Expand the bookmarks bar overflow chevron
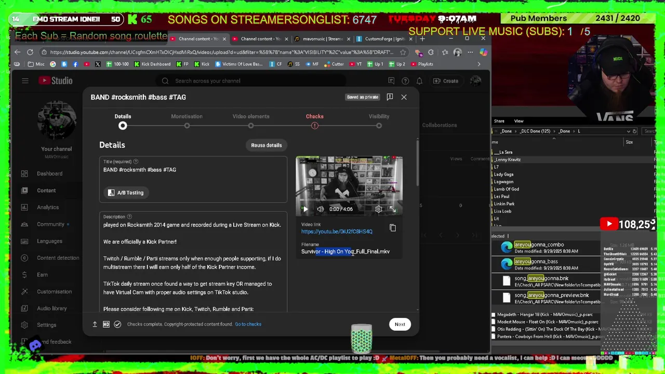 [479, 64]
